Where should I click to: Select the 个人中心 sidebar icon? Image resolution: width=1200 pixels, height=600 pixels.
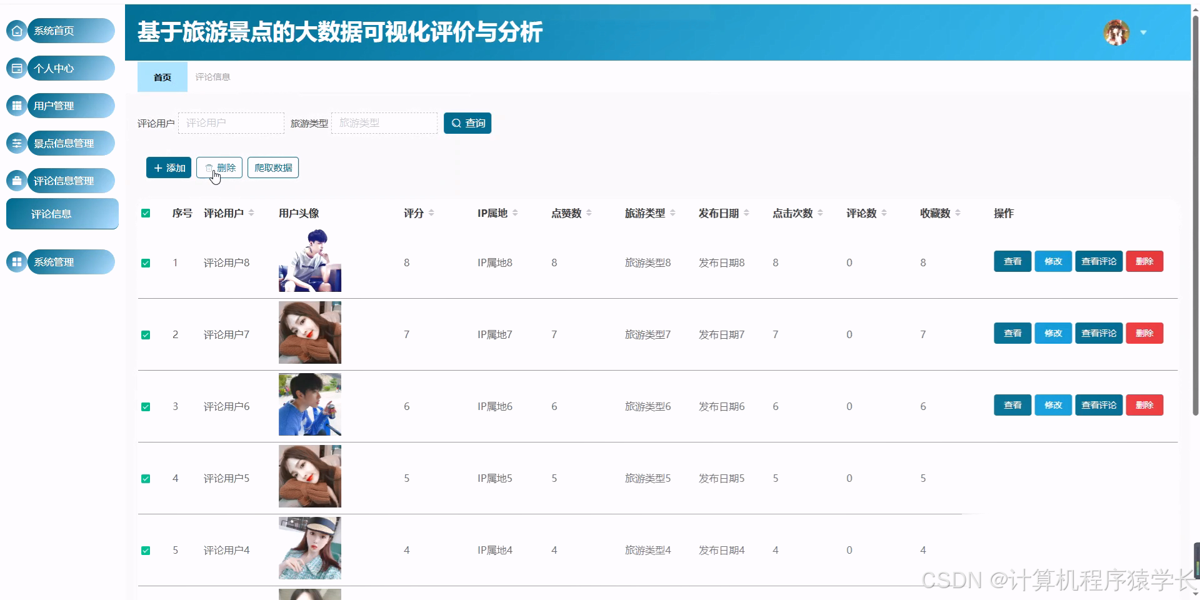pyautogui.click(x=17, y=67)
